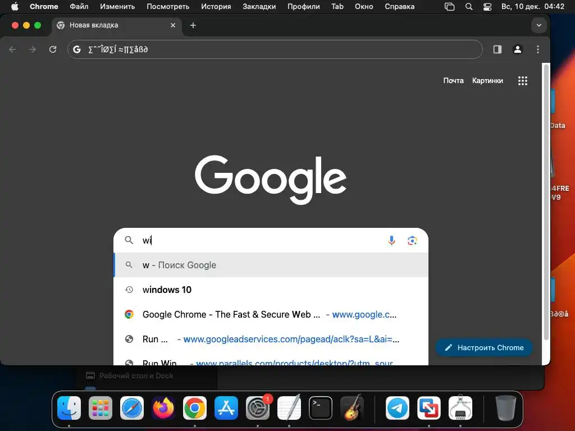Reload the page with the refresh icon
Screen dimensions: 575x431
tap(53, 49)
